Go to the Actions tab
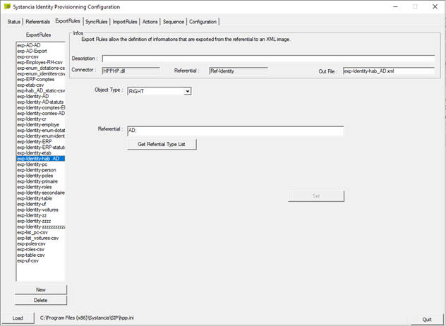This screenshot has height=326, width=446. (x=150, y=22)
